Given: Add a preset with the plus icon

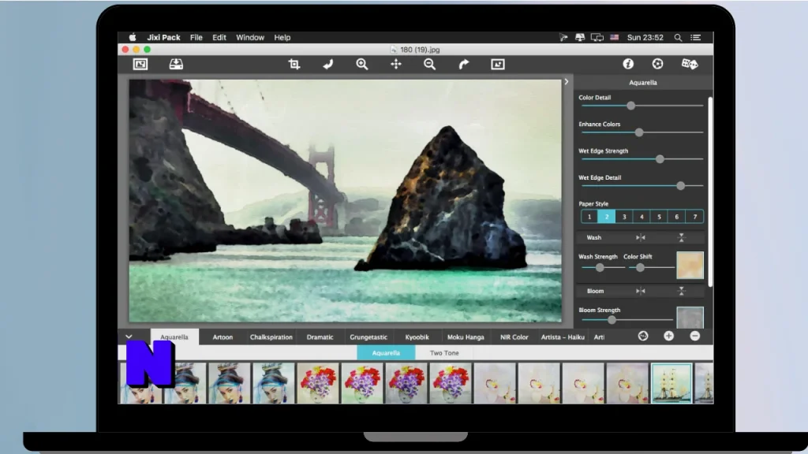Looking at the screenshot, I should pyautogui.click(x=668, y=336).
